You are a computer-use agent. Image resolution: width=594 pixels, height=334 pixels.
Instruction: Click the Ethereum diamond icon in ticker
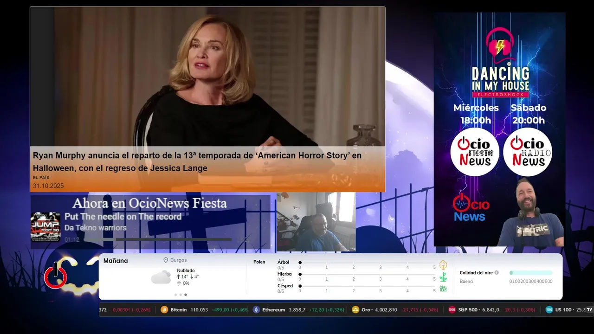(256, 310)
